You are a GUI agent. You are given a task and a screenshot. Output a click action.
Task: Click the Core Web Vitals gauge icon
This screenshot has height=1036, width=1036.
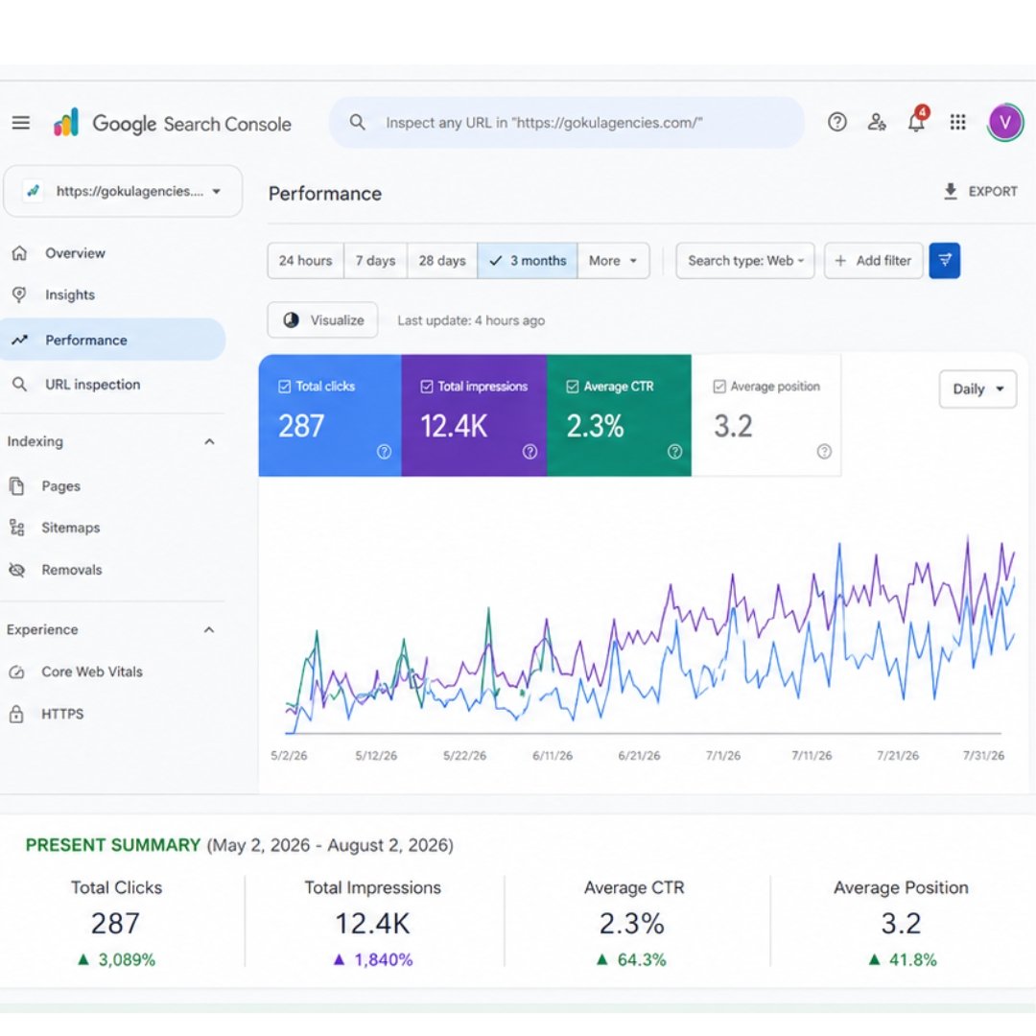tap(16, 671)
